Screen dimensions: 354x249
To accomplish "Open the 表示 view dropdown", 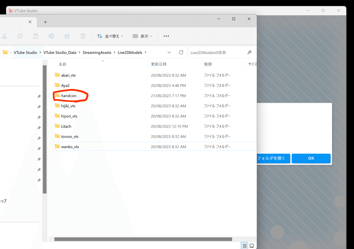I will pos(143,36).
